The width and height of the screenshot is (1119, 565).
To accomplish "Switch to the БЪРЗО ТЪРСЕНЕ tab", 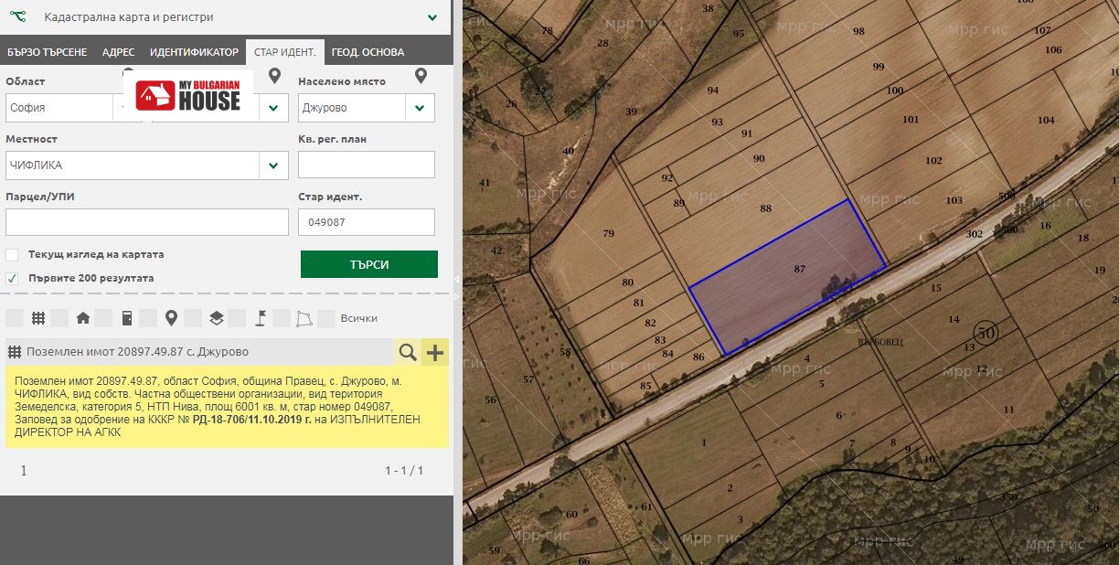I will 47,52.
